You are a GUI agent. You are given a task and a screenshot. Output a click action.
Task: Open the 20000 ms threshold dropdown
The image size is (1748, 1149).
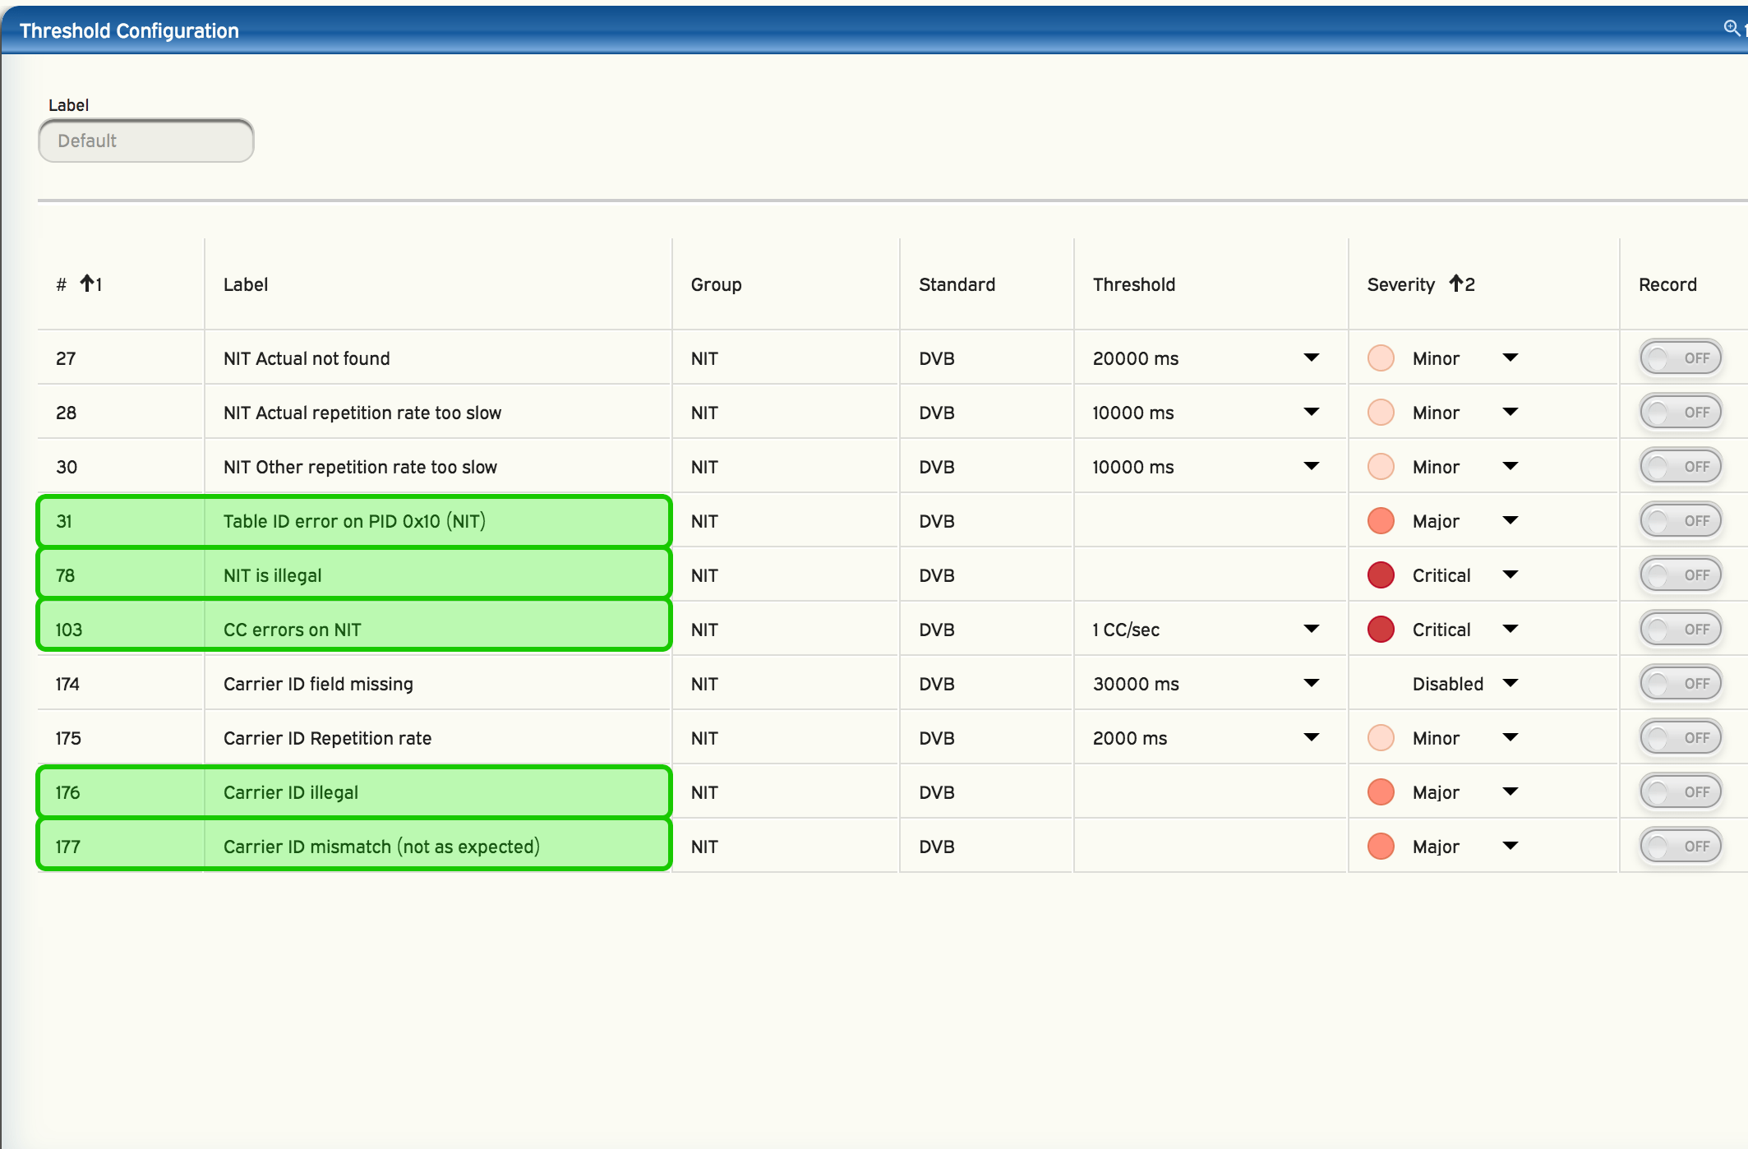tap(1311, 358)
